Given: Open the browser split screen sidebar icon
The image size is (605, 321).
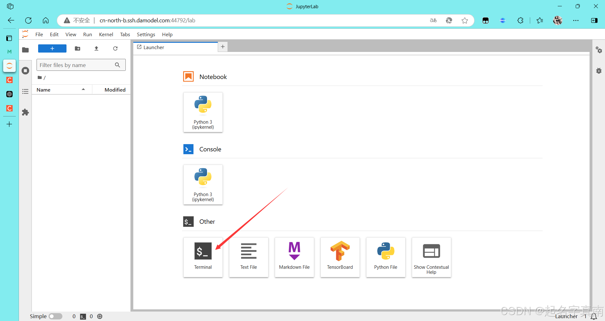Looking at the screenshot, I should (x=594, y=20).
